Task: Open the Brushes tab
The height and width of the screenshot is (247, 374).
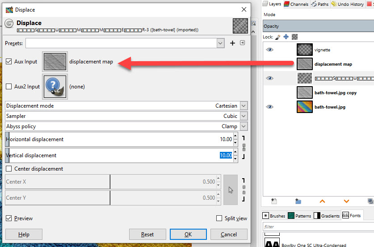Action: [x=274, y=216]
